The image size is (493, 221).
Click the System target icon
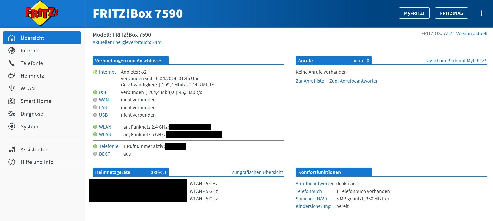pyautogui.click(x=12, y=126)
